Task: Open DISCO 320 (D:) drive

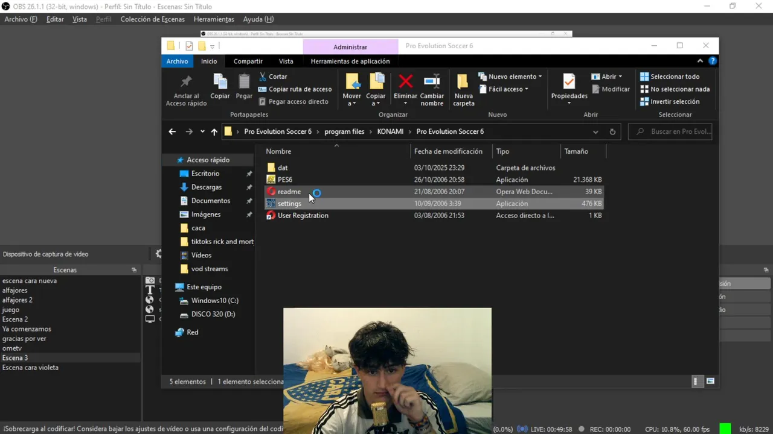Action: pos(213,314)
